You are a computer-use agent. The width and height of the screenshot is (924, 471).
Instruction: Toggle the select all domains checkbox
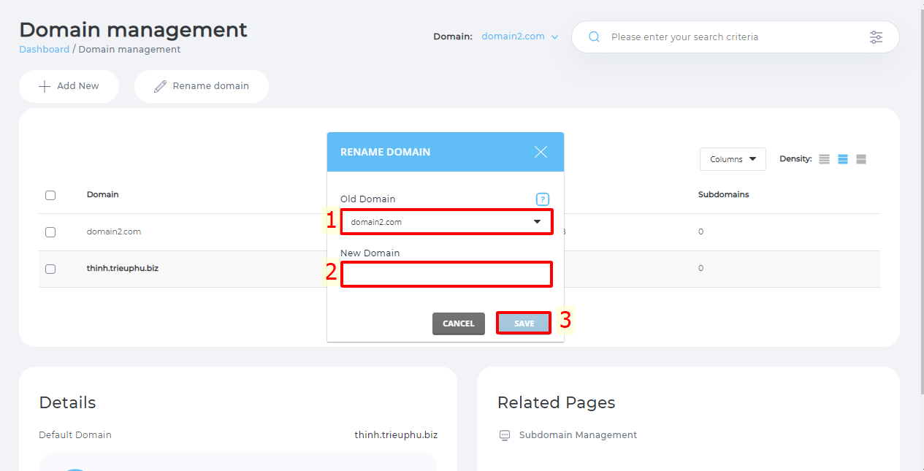click(x=50, y=195)
